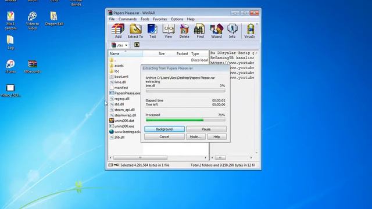Click the Add toolbar icon in WinRAR
The width and height of the screenshot is (372, 209).
click(x=118, y=31)
